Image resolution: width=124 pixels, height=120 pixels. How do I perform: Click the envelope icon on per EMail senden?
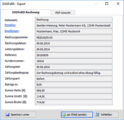64,115
